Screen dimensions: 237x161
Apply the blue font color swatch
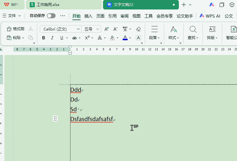coord(125,38)
